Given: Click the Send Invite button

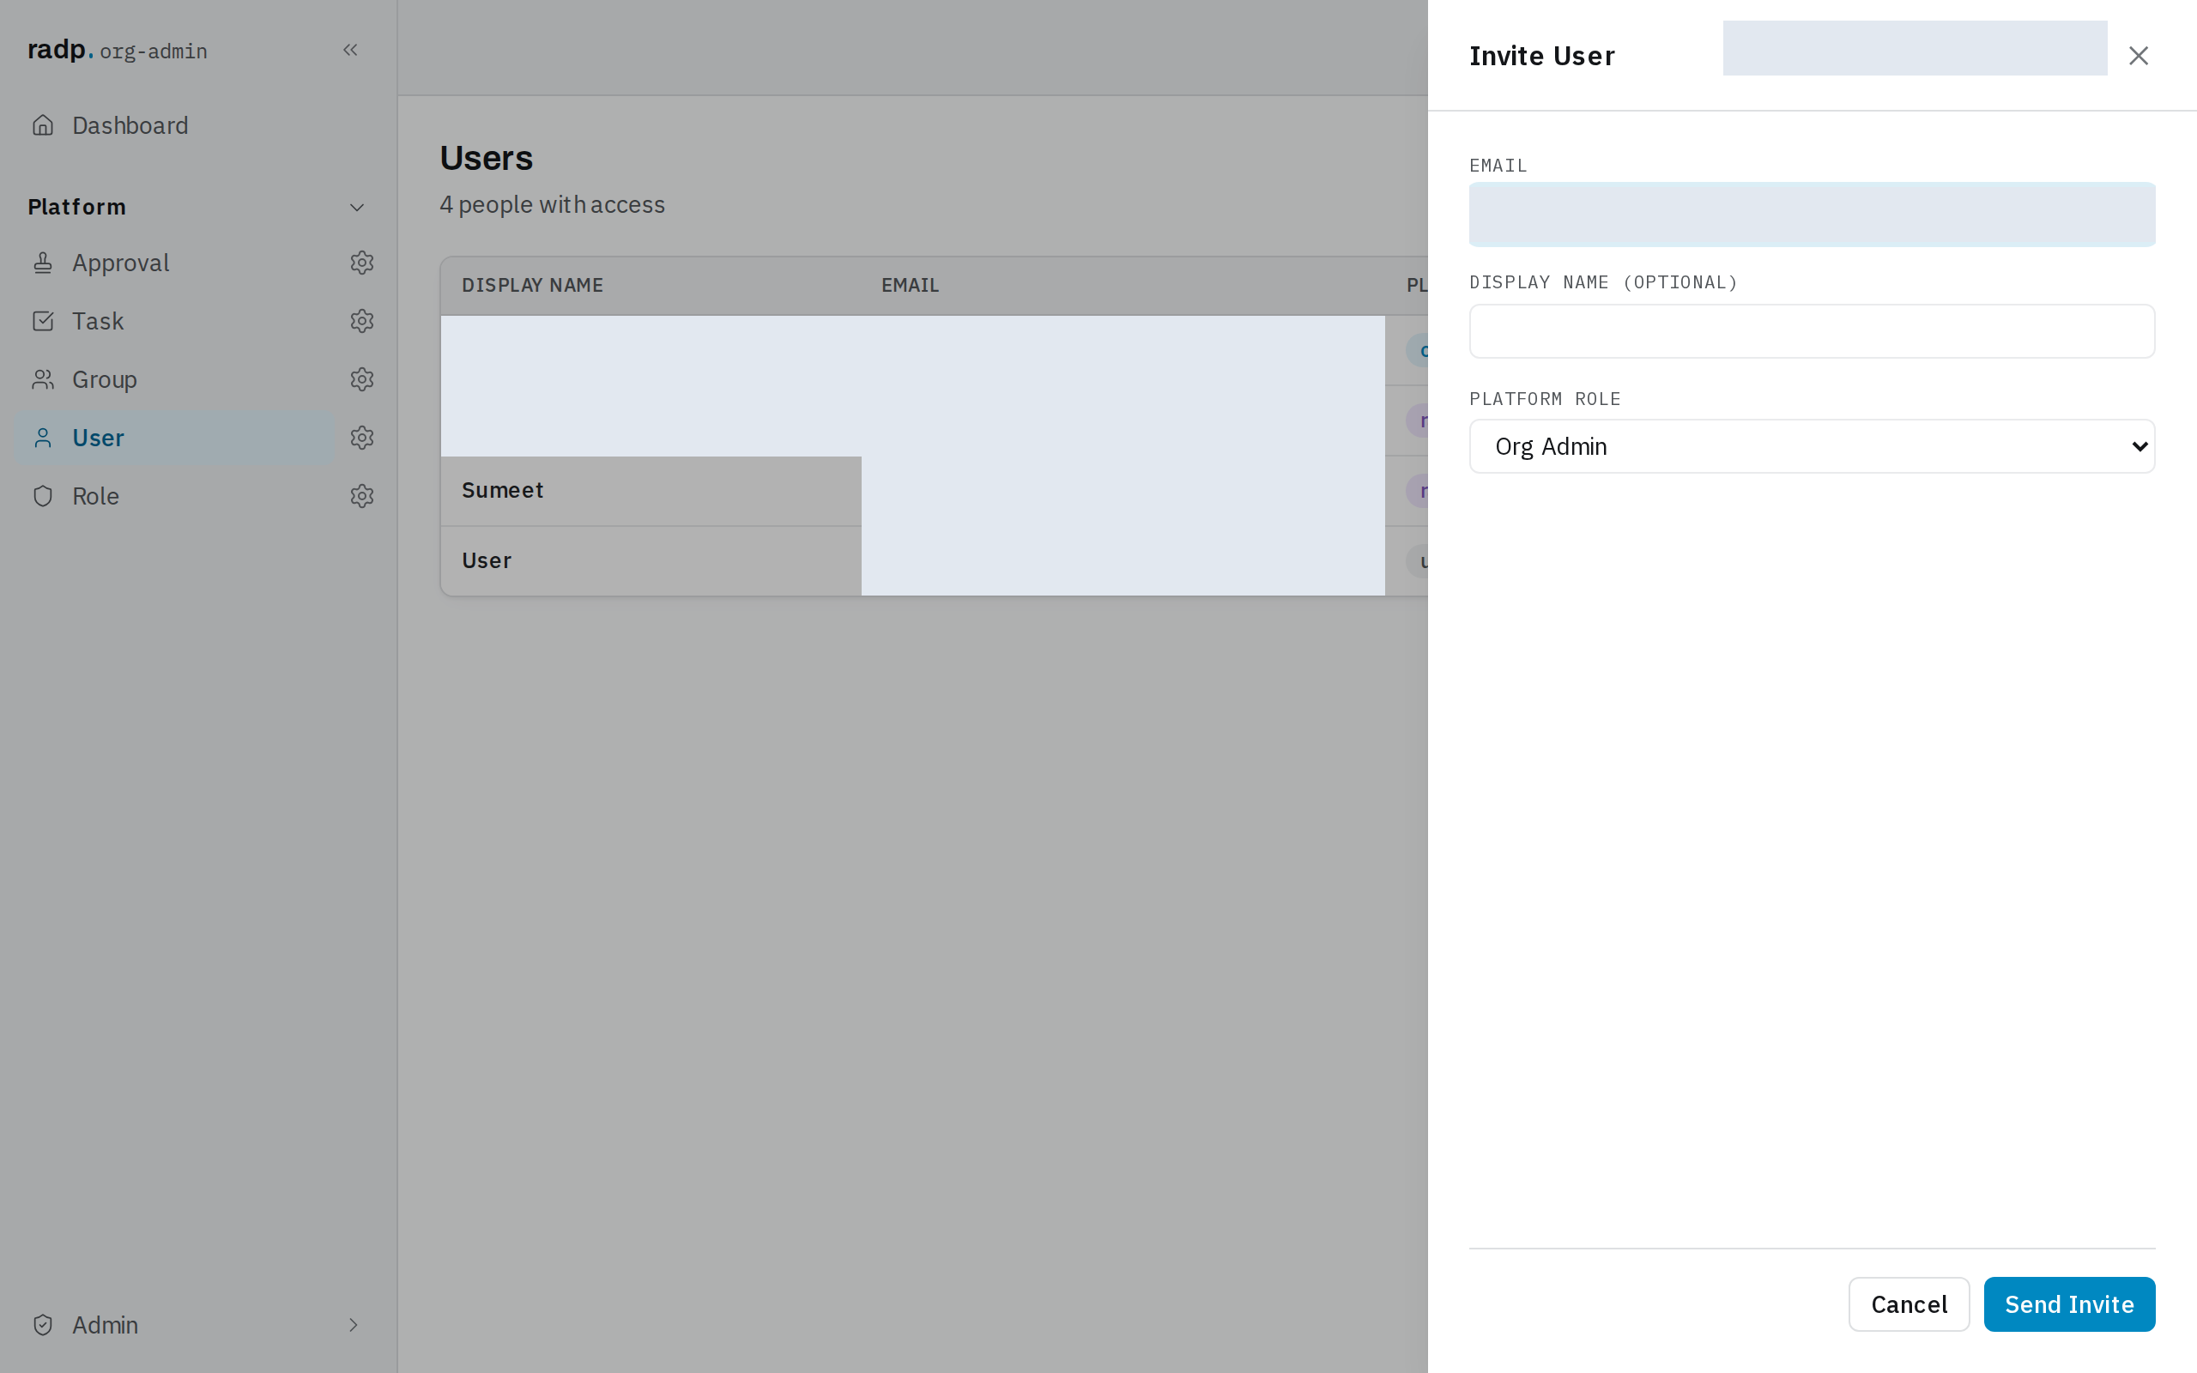Looking at the screenshot, I should pos(2069,1304).
